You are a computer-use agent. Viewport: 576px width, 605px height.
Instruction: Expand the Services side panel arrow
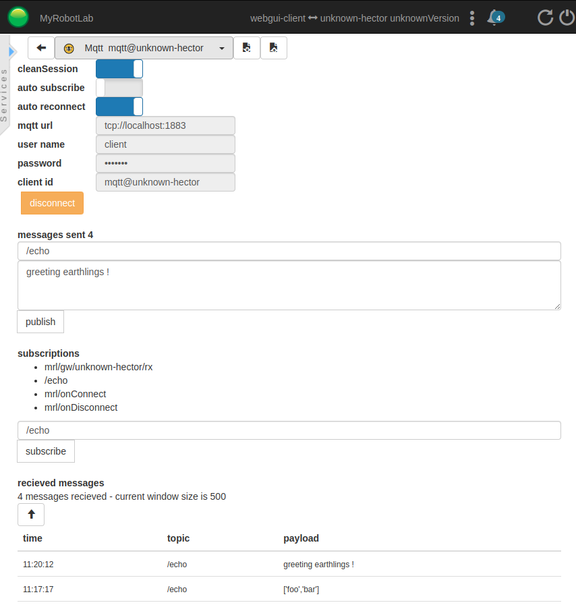(x=11, y=51)
